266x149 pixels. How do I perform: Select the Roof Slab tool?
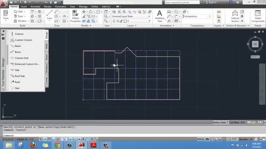click(x=17, y=76)
